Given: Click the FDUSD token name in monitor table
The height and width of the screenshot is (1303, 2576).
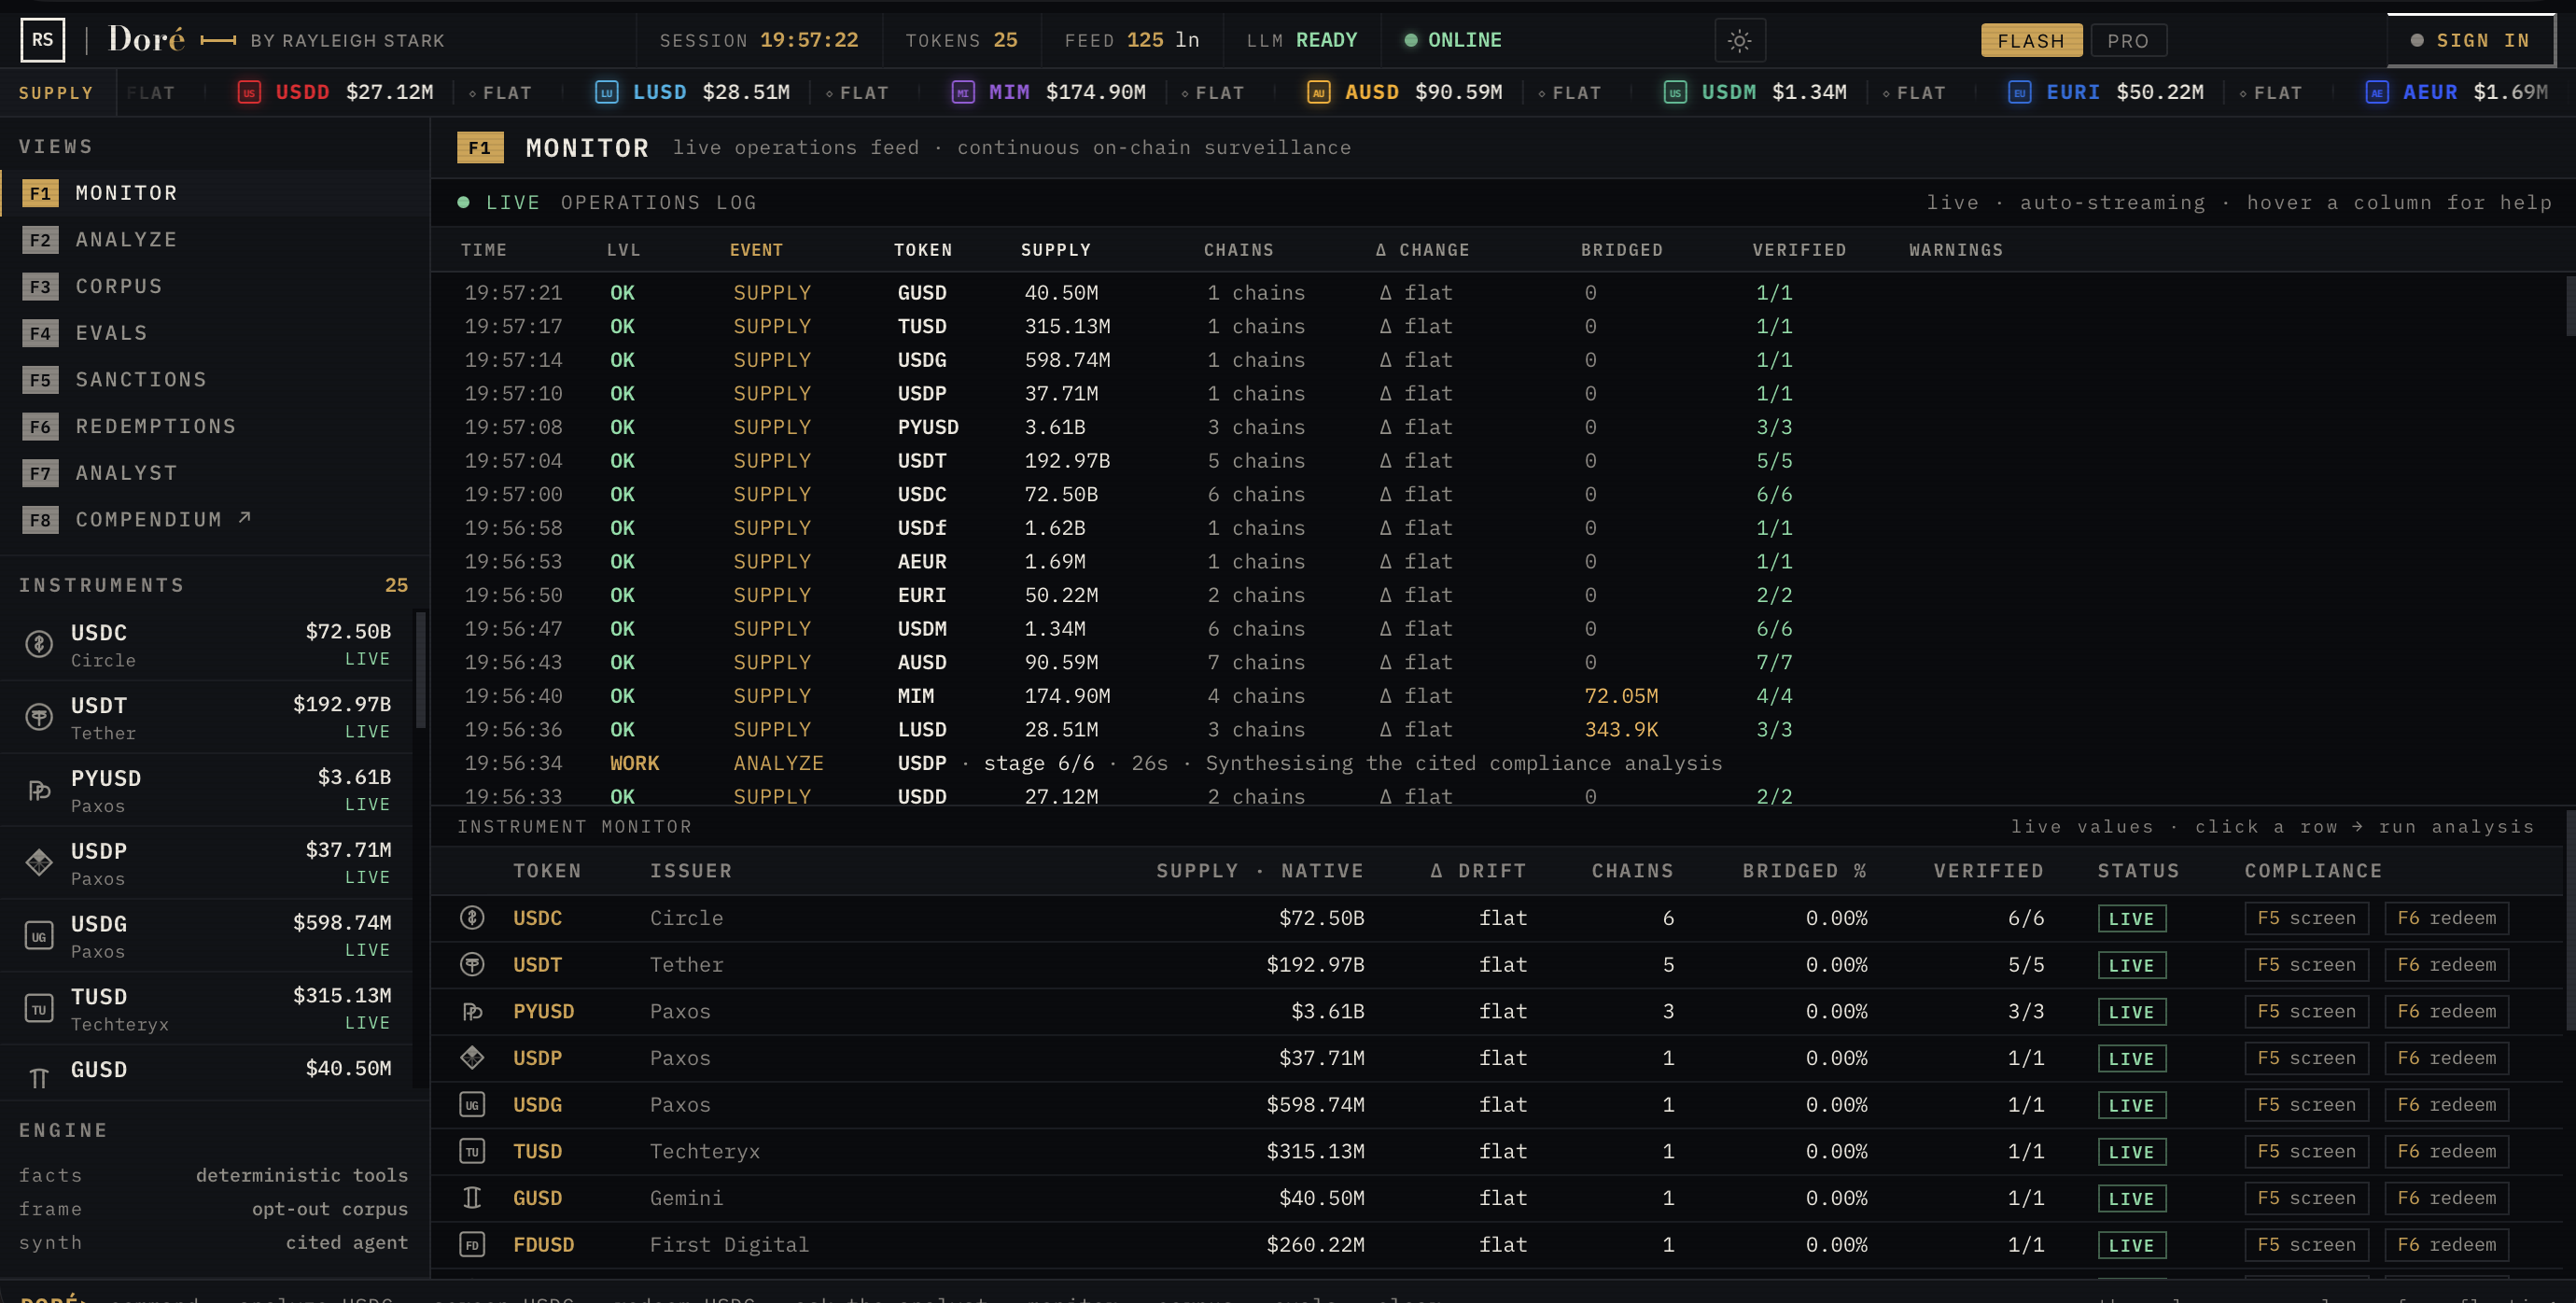Looking at the screenshot, I should [x=543, y=1244].
